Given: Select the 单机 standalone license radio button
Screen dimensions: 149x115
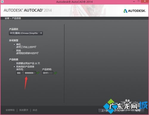Looking at the screenshot, I should (14, 44).
